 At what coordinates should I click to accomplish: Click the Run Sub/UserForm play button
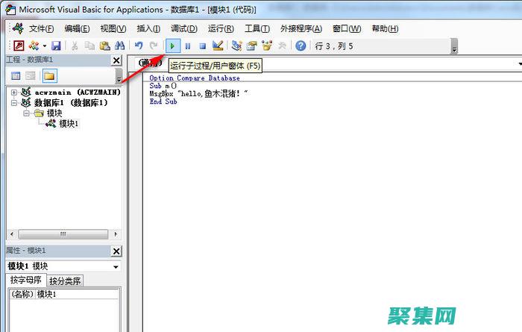pyautogui.click(x=172, y=46)
